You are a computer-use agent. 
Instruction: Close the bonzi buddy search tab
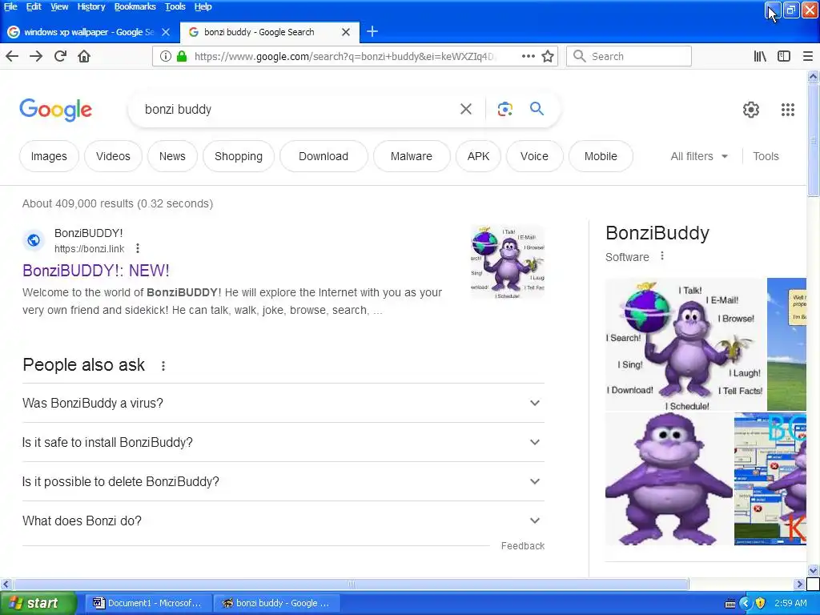coord(346,32)
